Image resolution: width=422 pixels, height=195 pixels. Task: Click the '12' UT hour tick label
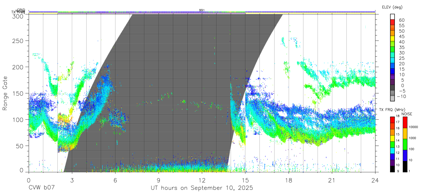click(x=202, y=180)
